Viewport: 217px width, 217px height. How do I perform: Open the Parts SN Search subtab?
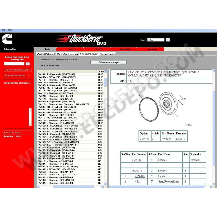(46, 54)
